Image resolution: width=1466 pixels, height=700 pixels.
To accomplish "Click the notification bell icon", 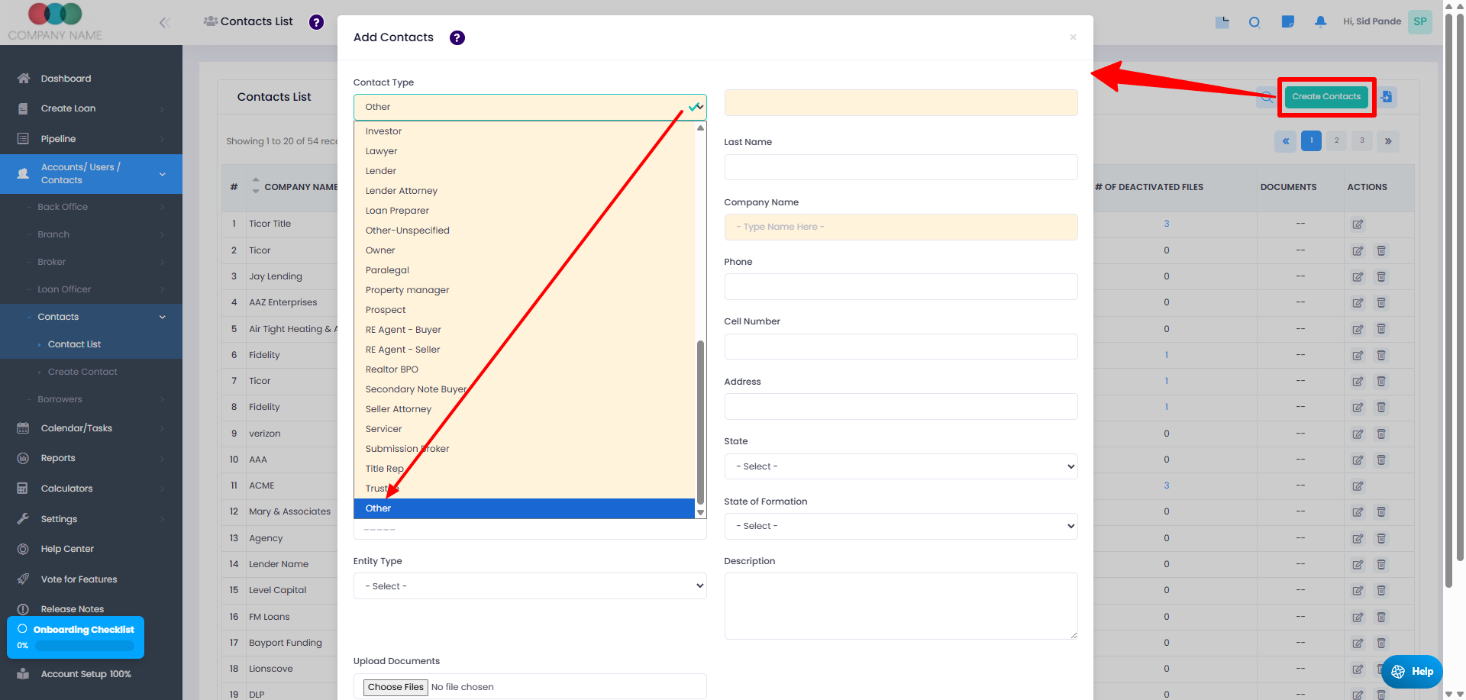I will coord(1320,22).
